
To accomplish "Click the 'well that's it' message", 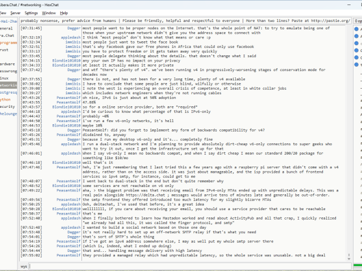I will coord(98,163).
